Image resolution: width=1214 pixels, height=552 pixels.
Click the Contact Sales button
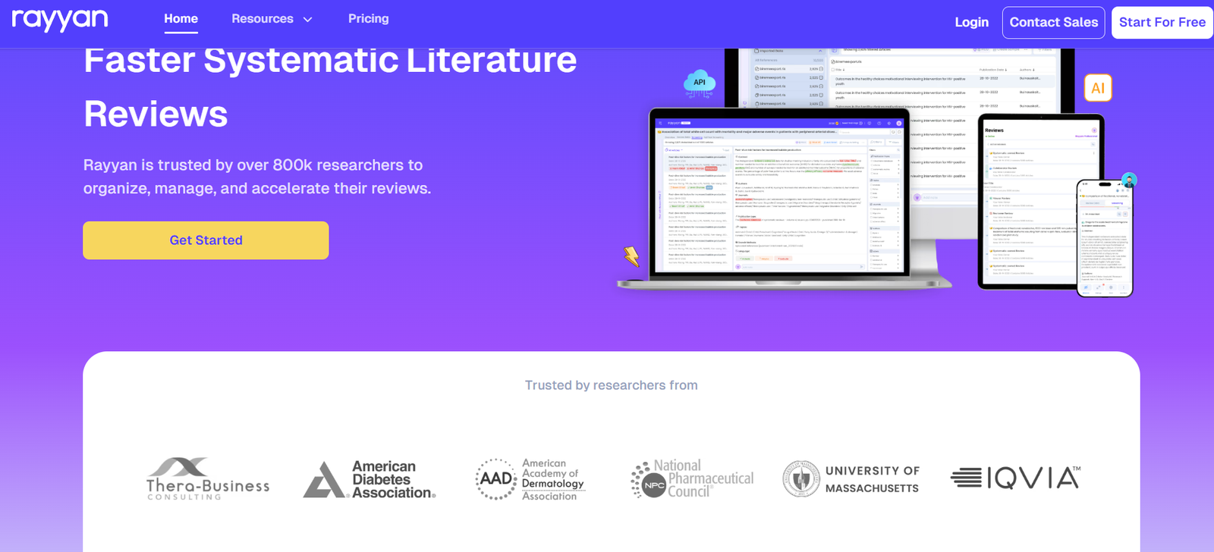coord(1053,23)
